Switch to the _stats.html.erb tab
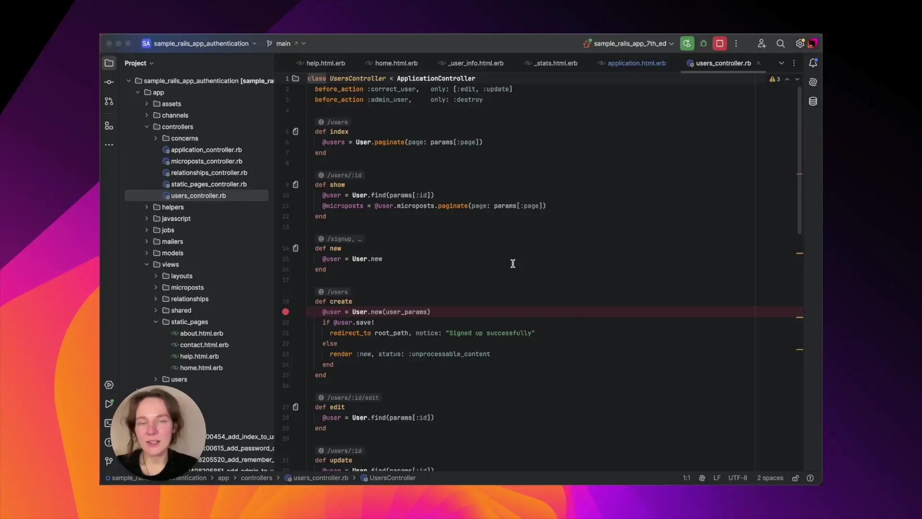922x519 pixels. pyautogui.click(x=551, y=63)
